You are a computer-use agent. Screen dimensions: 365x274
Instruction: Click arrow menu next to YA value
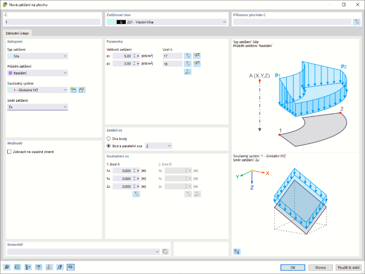click(x=138, y=179)
